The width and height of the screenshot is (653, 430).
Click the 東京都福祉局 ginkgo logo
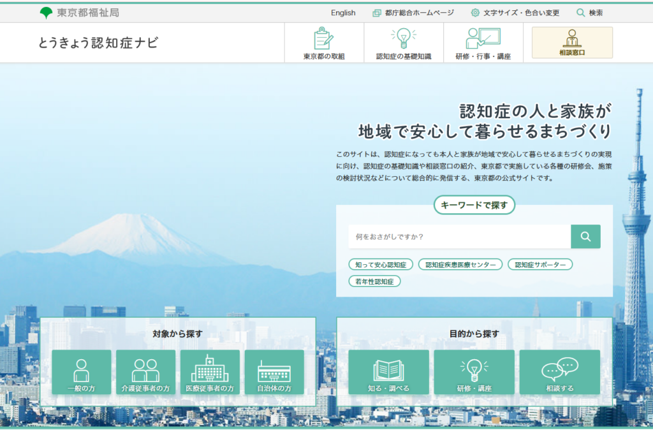point(47,13)
